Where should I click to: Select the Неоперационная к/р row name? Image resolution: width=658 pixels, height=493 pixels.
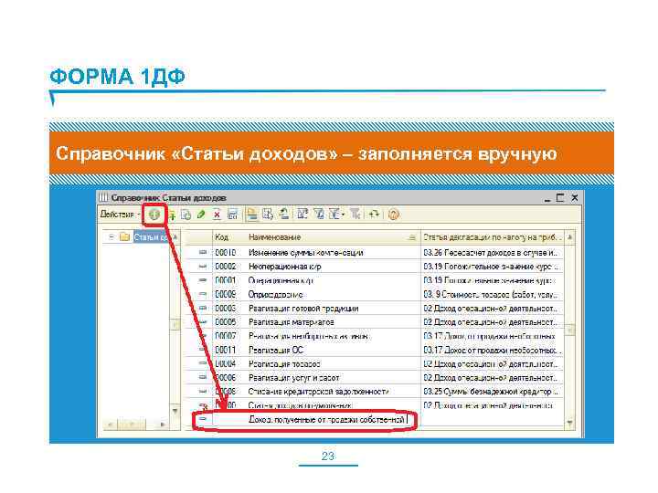(285, 267)
